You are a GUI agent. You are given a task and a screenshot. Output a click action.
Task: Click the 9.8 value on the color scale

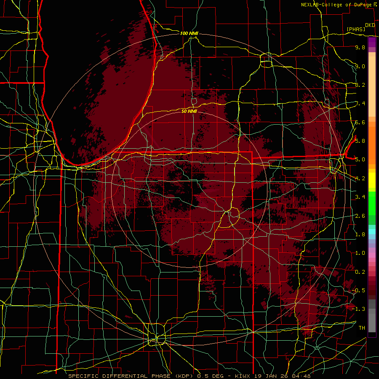click(x=360, y=47)
